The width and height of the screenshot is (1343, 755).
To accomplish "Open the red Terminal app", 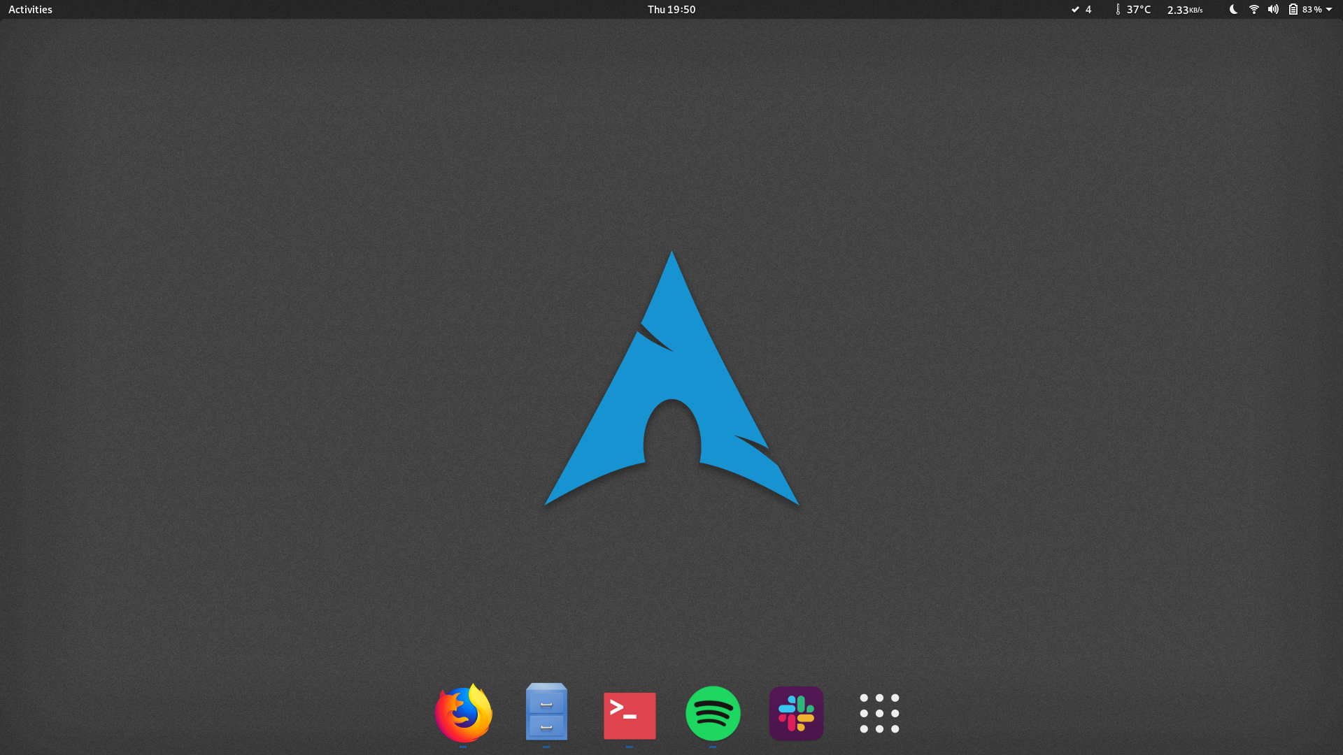I will [630, 714].
